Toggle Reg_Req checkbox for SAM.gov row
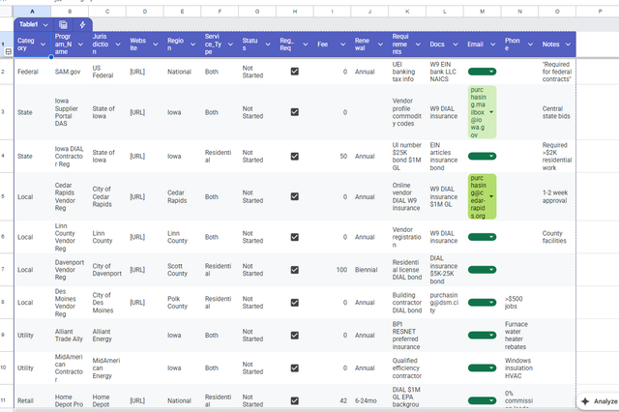The height and width of the screenshot is (412, 619). tap(294, 72)
